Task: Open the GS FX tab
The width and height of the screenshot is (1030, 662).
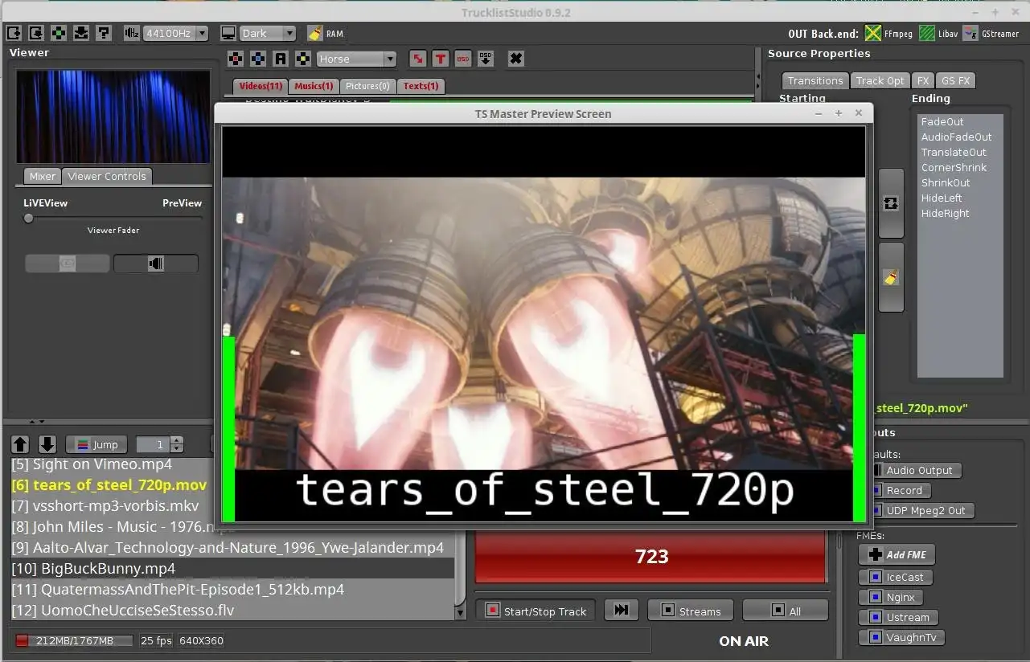Action: click(955, 80)
